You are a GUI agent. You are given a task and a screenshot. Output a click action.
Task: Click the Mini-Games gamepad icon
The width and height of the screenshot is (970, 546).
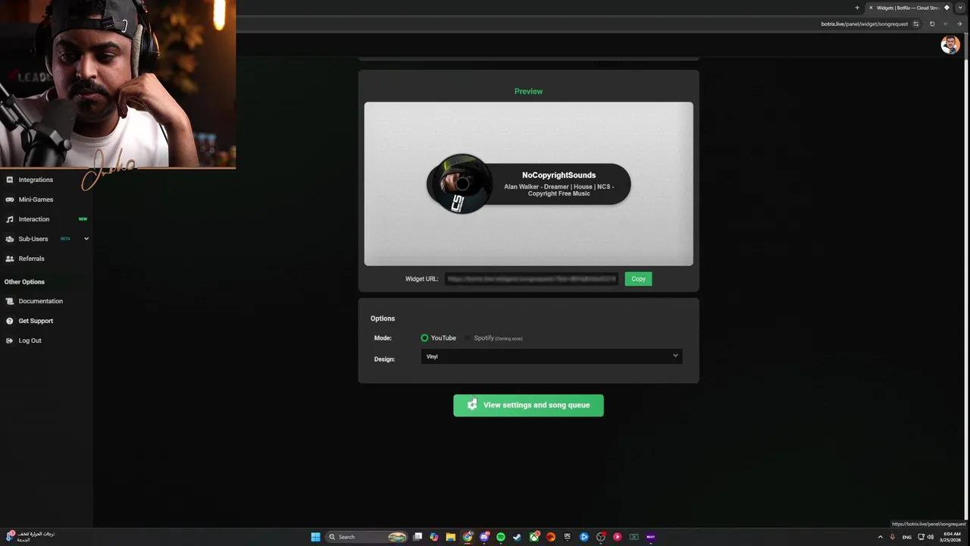point(10,199)
